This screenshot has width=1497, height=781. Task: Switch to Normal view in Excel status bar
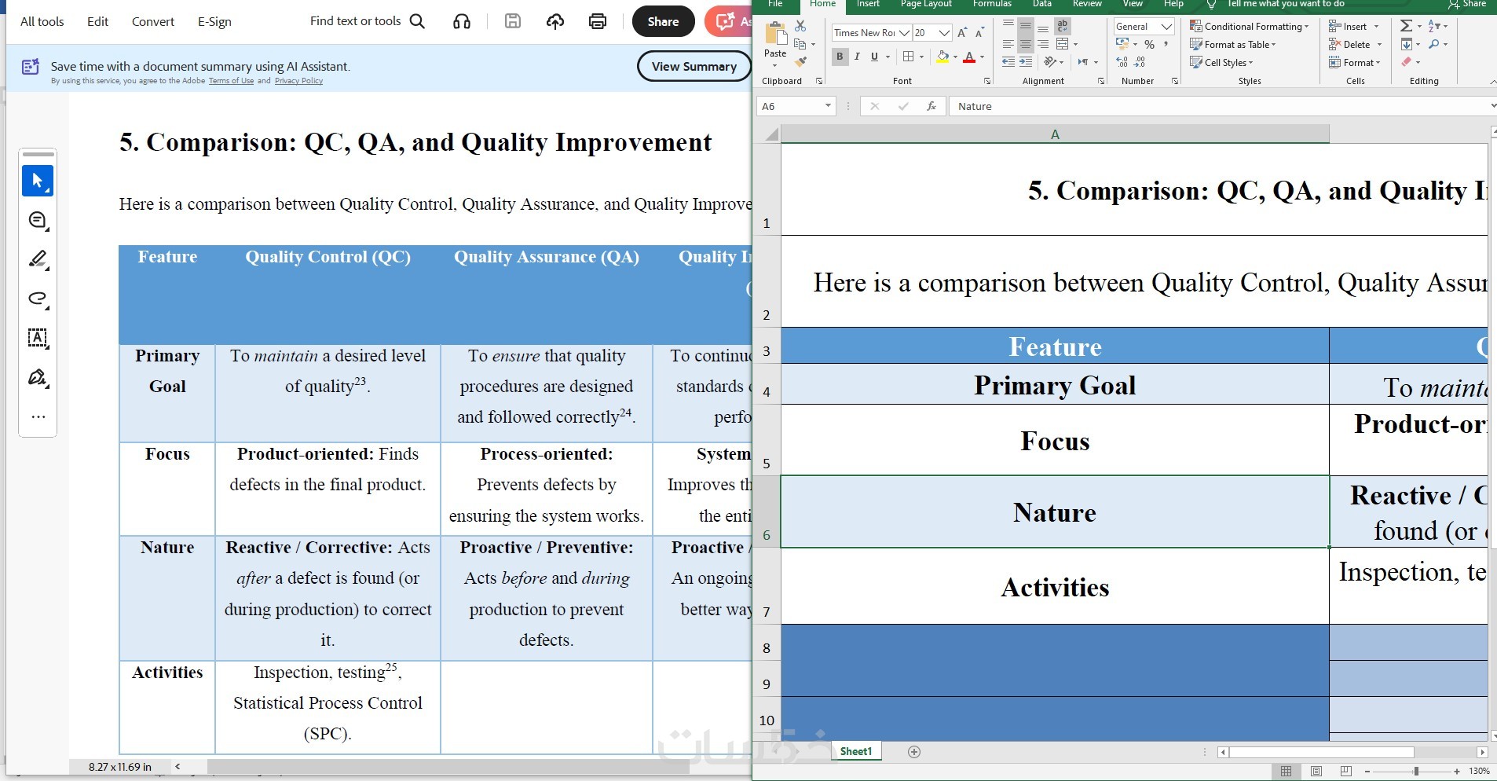(x=1286, y=772)
